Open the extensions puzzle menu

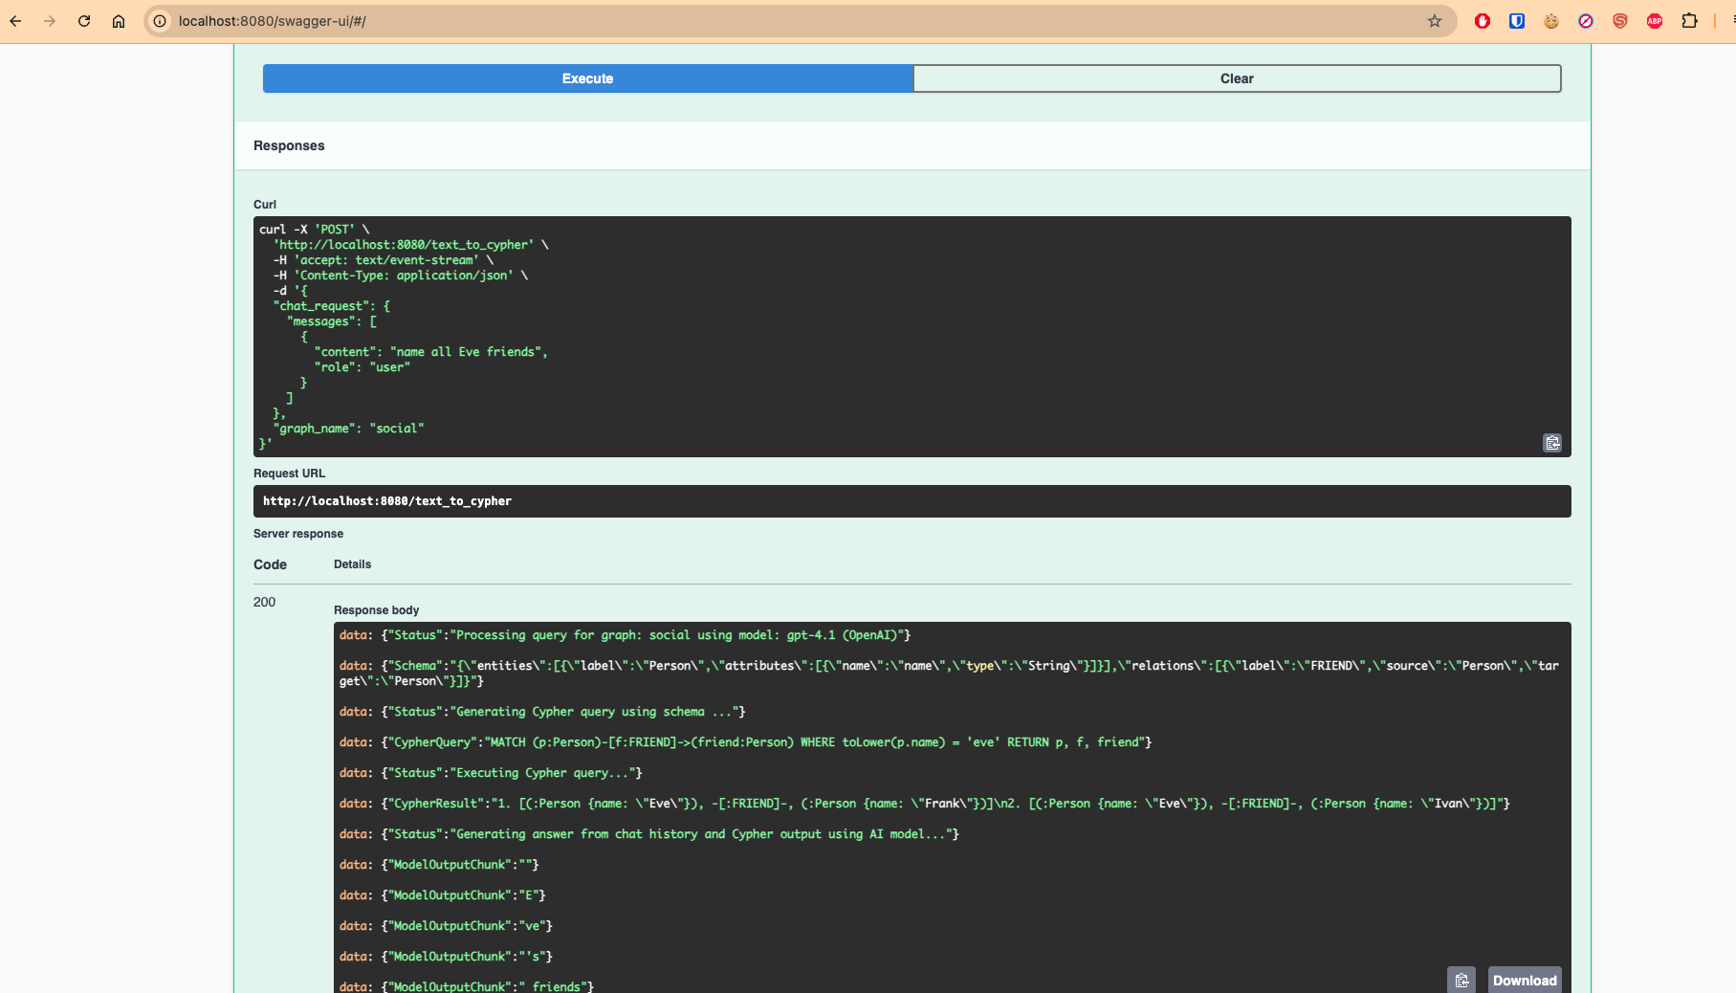[1690, 21]
